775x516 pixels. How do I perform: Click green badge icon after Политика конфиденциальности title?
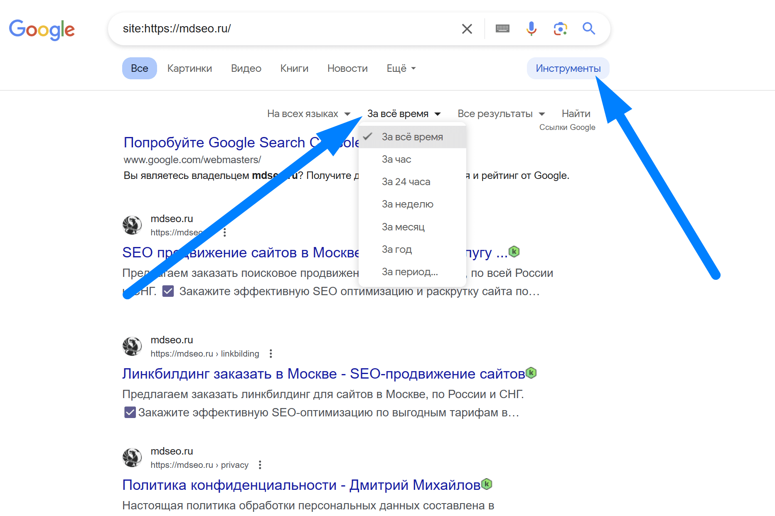[x=487, y=484]
